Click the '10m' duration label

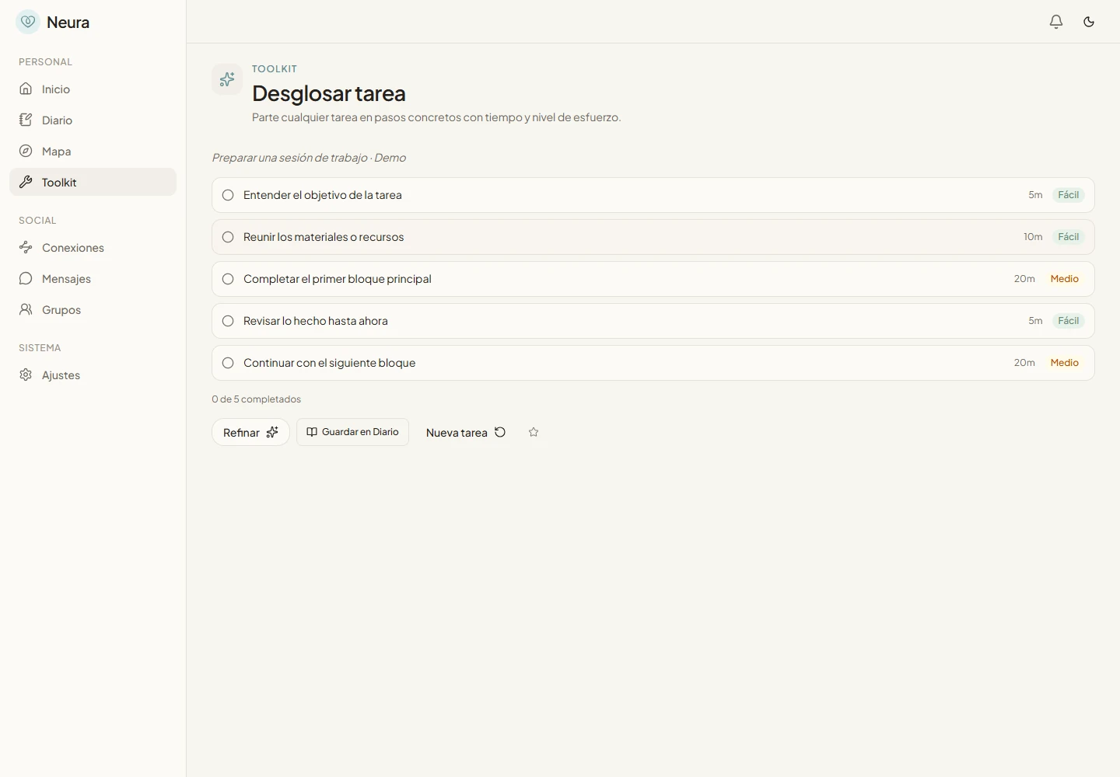(x=1033, y=237)
